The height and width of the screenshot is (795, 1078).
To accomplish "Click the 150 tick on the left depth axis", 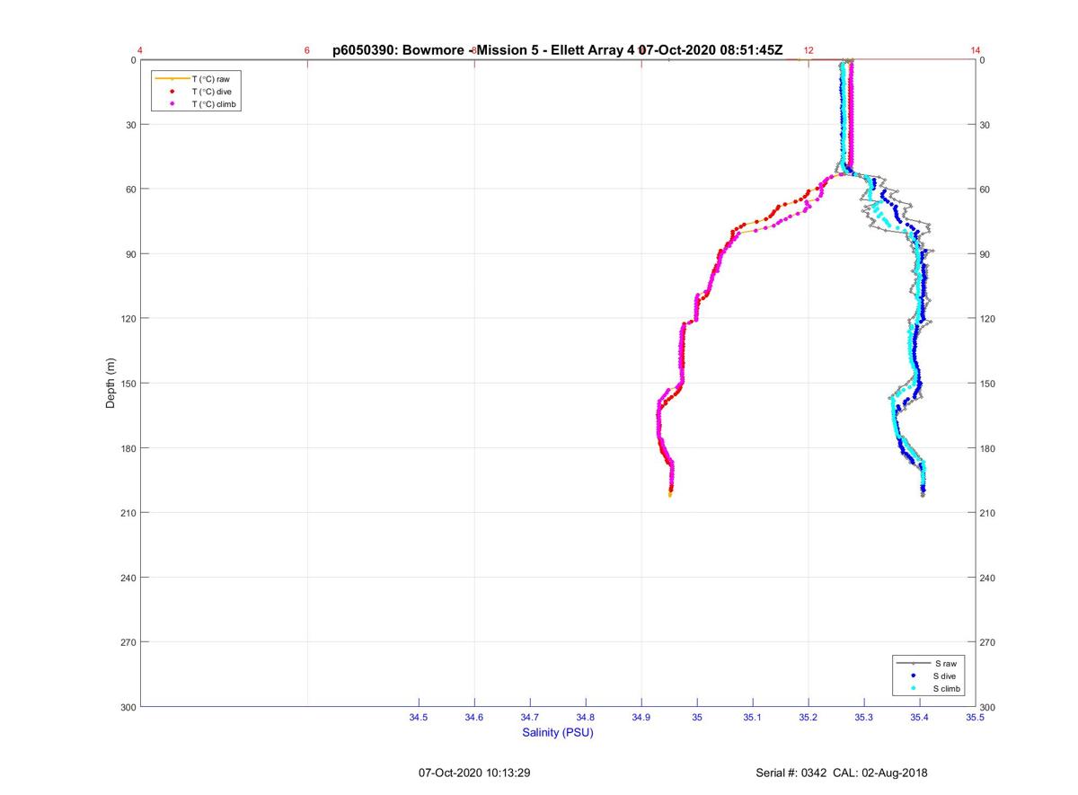I will pos(127,384).
